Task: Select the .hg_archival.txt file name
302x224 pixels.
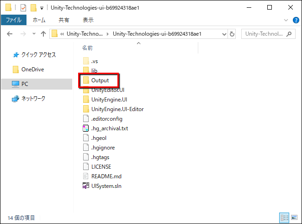Action: click(x=109, y=128)
